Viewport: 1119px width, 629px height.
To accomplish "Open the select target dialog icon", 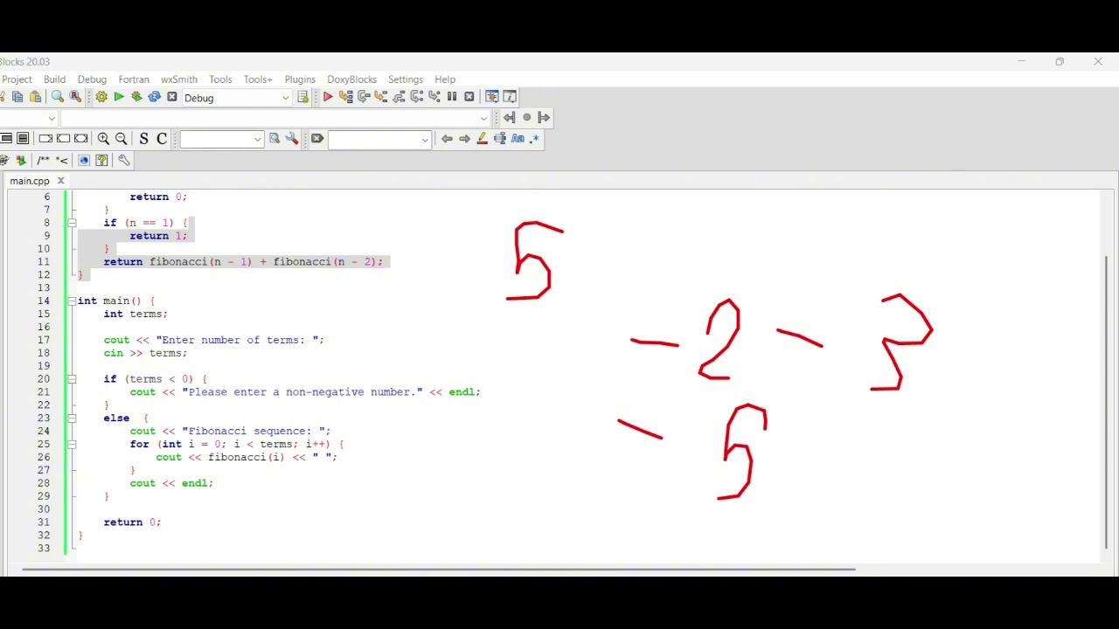I will 303,97.
